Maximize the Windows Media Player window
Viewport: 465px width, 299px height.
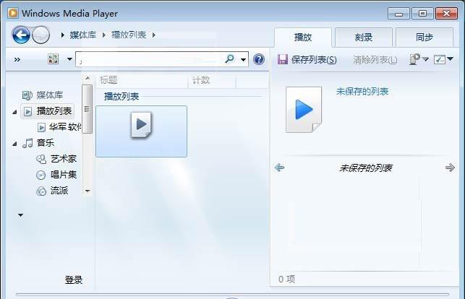point(422,14)
